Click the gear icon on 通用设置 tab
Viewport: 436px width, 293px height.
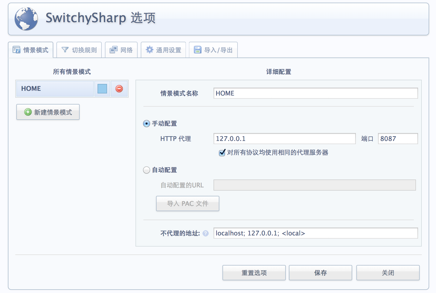coord(149,50)
